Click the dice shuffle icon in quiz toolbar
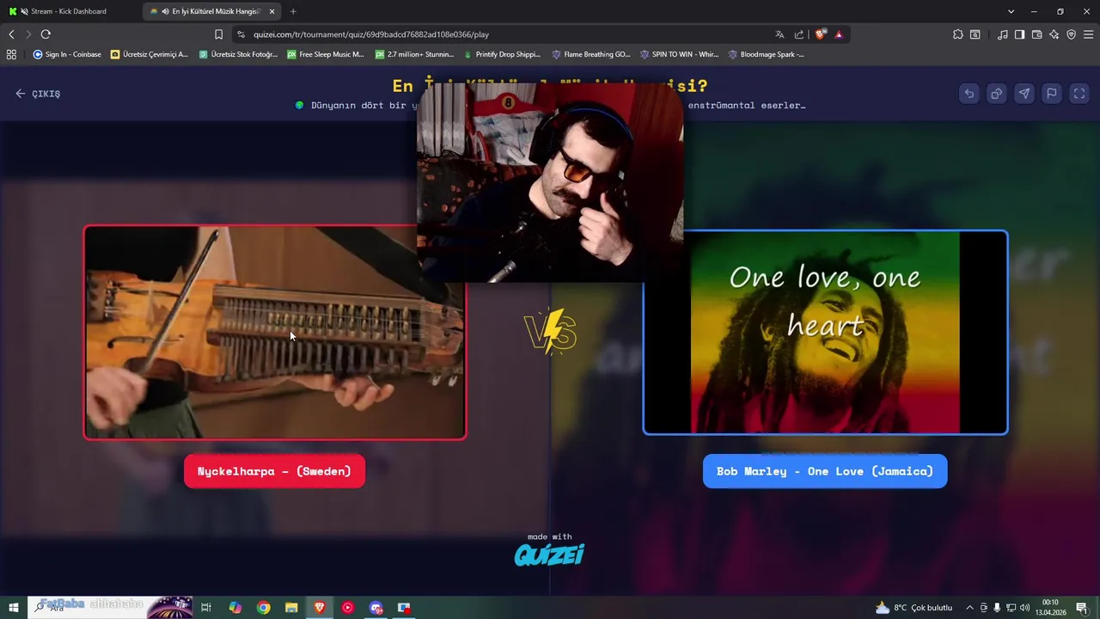The width and height of the screenshot is (1100, 619). [997, 94]
